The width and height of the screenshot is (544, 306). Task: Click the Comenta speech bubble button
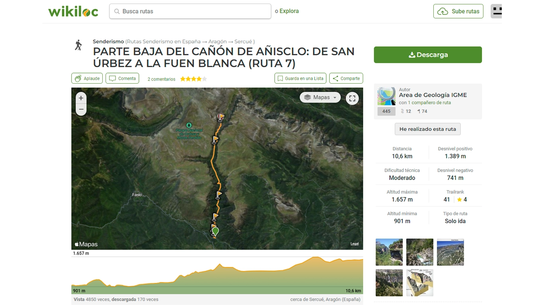click(122, 78)
